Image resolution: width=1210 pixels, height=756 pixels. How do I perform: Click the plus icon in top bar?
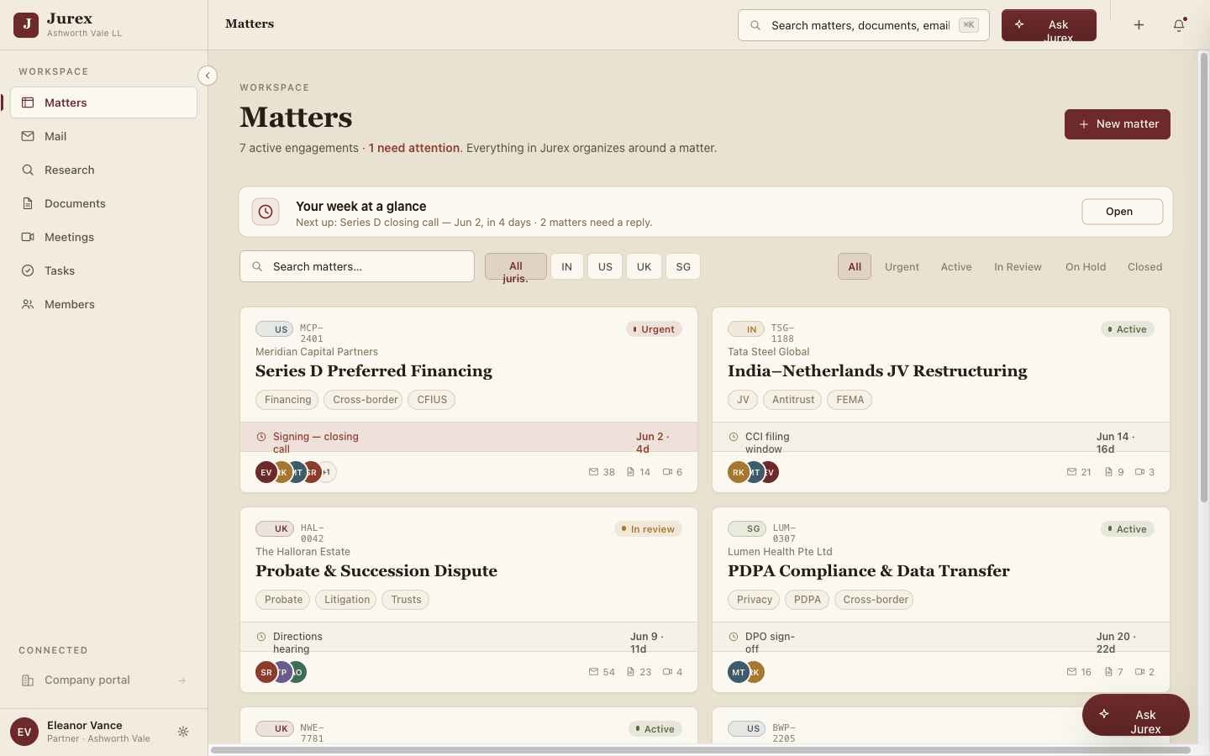[1139, 25]
